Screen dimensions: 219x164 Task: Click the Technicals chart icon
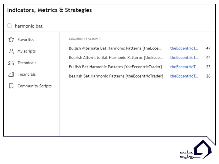(11, 63)
